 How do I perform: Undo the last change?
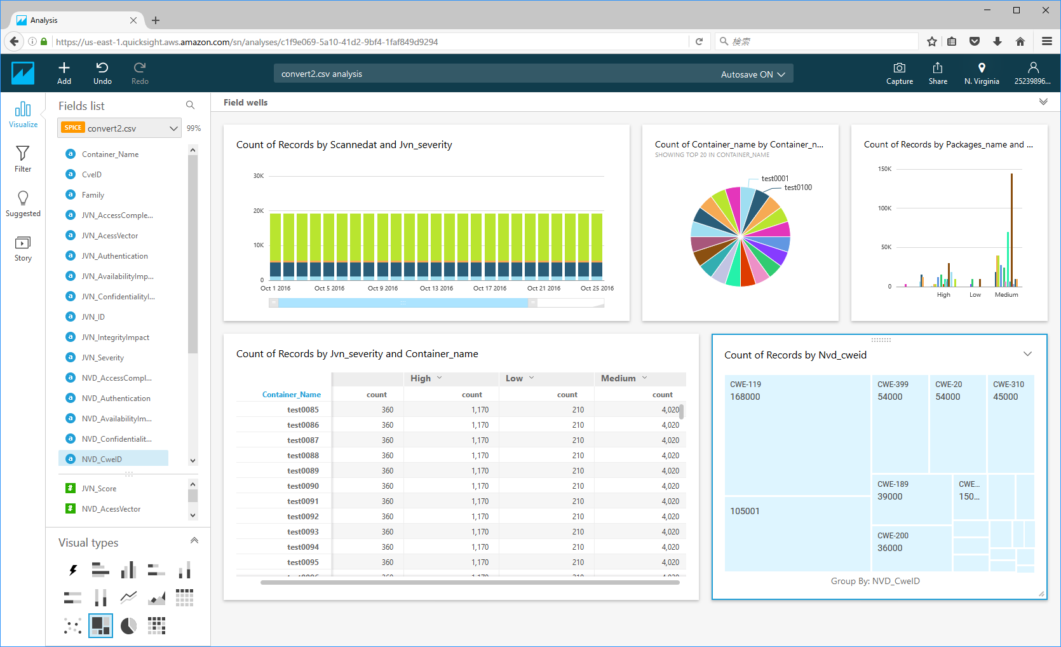point(102,73)
